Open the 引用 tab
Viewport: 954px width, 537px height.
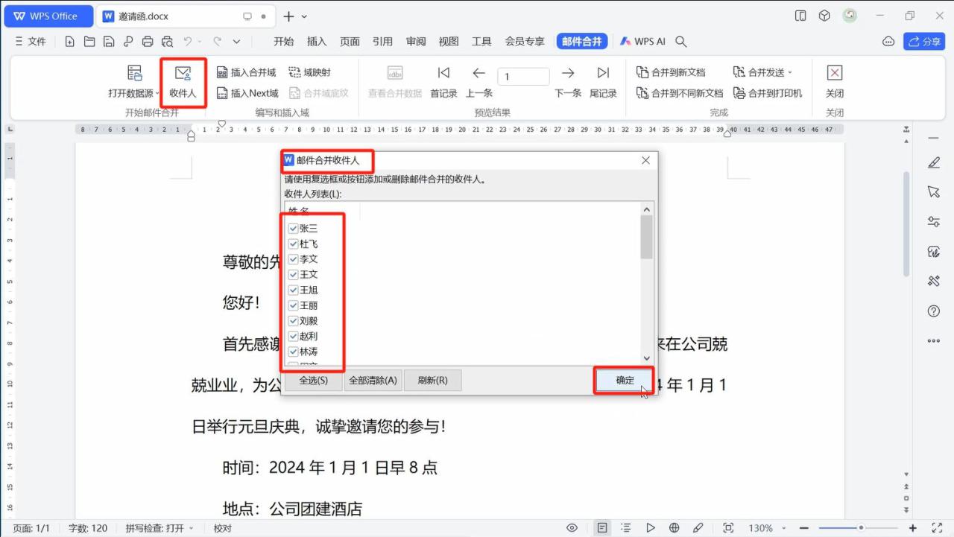[382, 42]
